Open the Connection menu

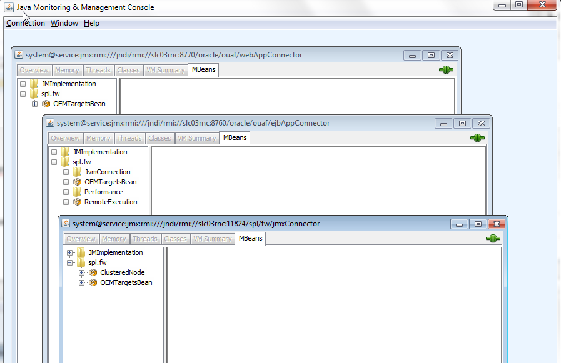click(x=25, y=23)
